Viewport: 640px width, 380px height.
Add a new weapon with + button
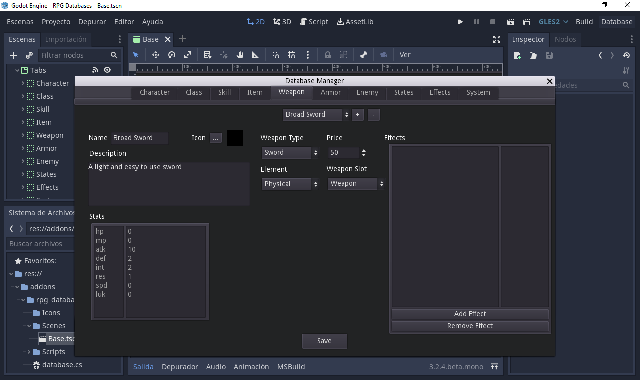coord(357,115)
